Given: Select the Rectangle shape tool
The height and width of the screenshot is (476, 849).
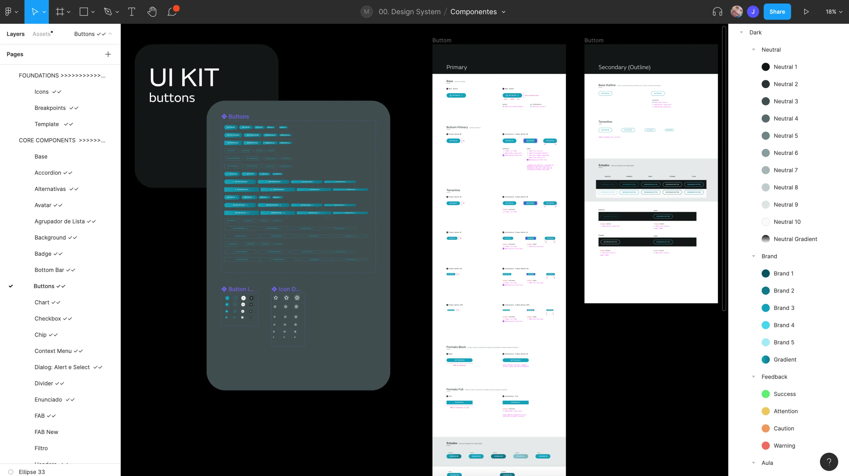Looking at the screenshot, I should tap(84, 12).
